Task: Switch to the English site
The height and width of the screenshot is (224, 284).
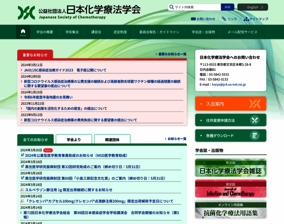Action: [x=253, y=7]
